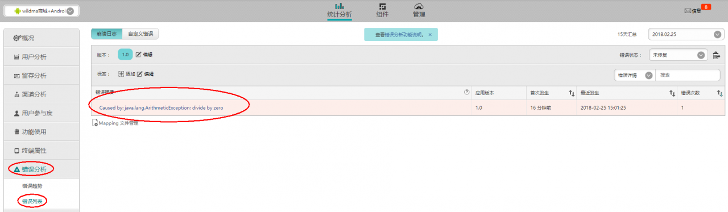Image resolution: width=728 pixels, height=212 pixels.
Task: Open the 信息 mail notifications icon
Action: [687, 11]
